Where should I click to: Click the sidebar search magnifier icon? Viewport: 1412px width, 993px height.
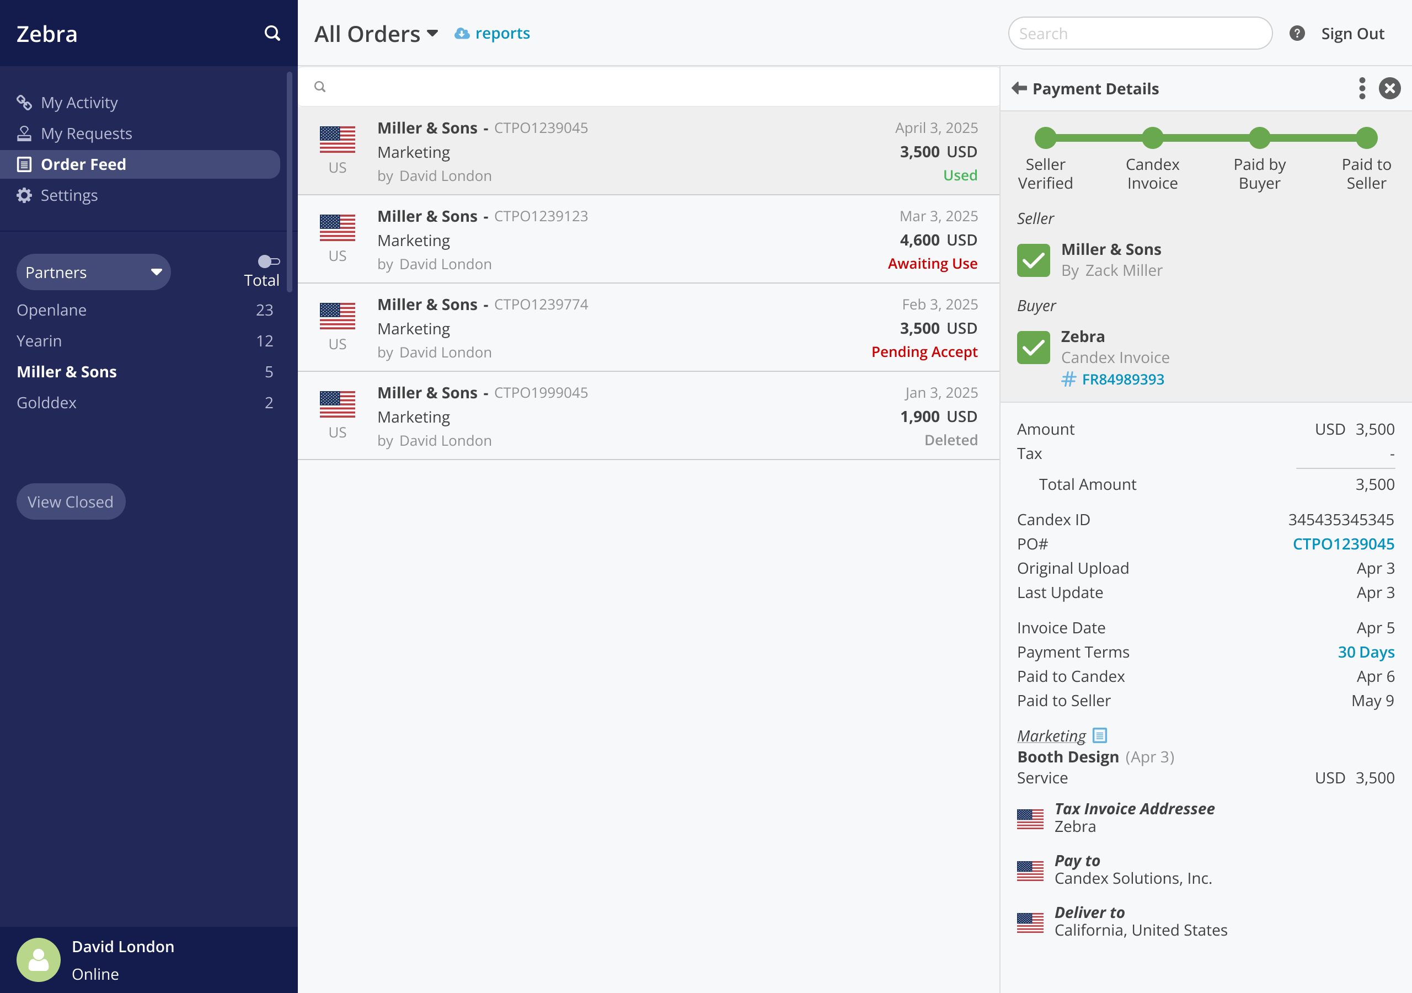[x=272, y=33]
